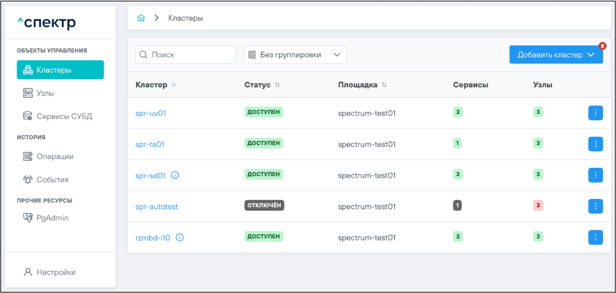Open the three-dot menu for spr-ta01
The height and width of the screenshot is (293, 616).
click(x=595, y=144)
